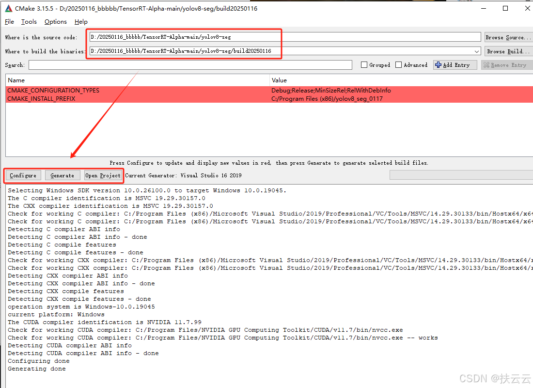Select the CMAKE_INSTALL_PREFIX row name
The image size is (533, 388).
pyautogui.click(x=42, y=98)
